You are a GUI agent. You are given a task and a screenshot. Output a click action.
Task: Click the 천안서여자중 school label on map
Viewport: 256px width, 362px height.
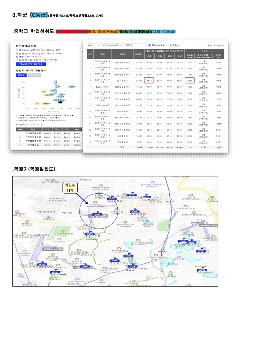[138, 269]
